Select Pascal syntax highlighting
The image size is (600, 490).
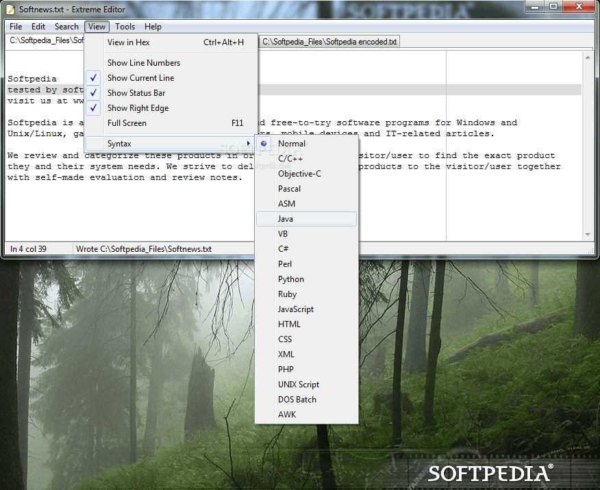point(306,189)
